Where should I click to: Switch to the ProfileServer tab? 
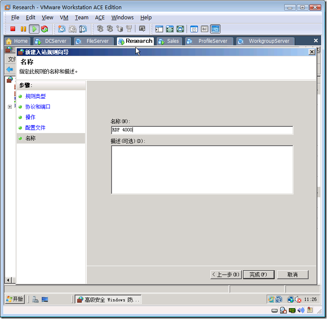click(x=209, y=41)
